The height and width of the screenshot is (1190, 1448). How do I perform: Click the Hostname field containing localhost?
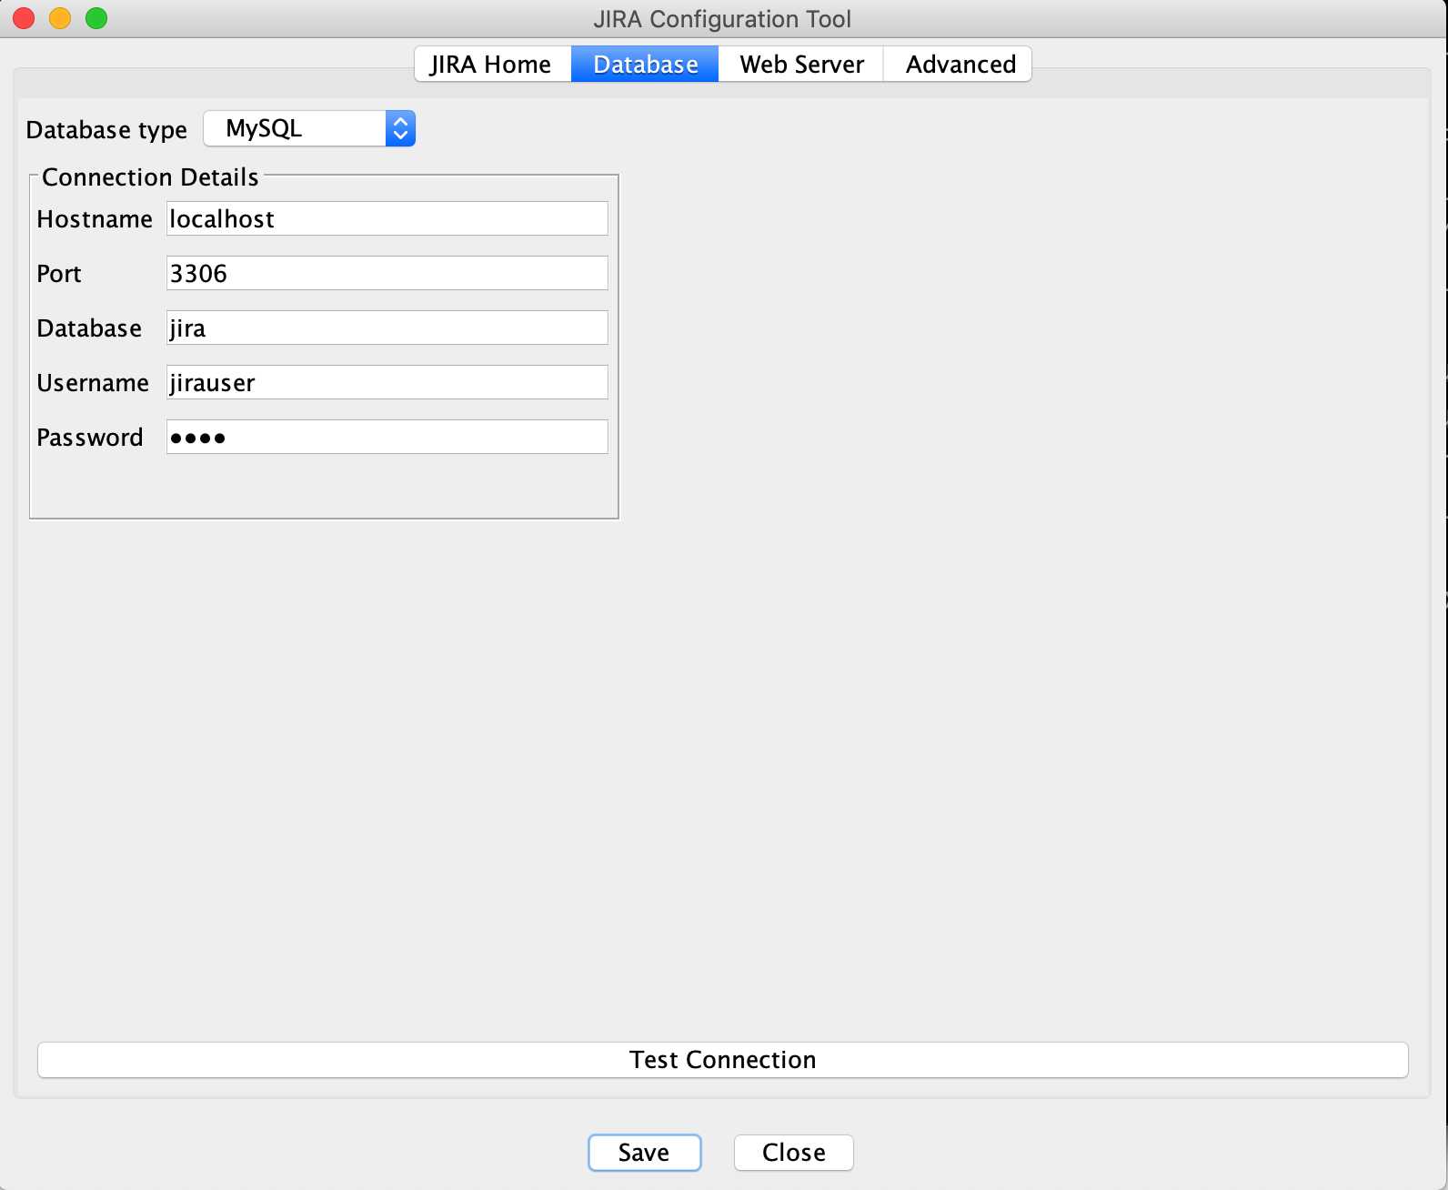(x=387, y=218)
